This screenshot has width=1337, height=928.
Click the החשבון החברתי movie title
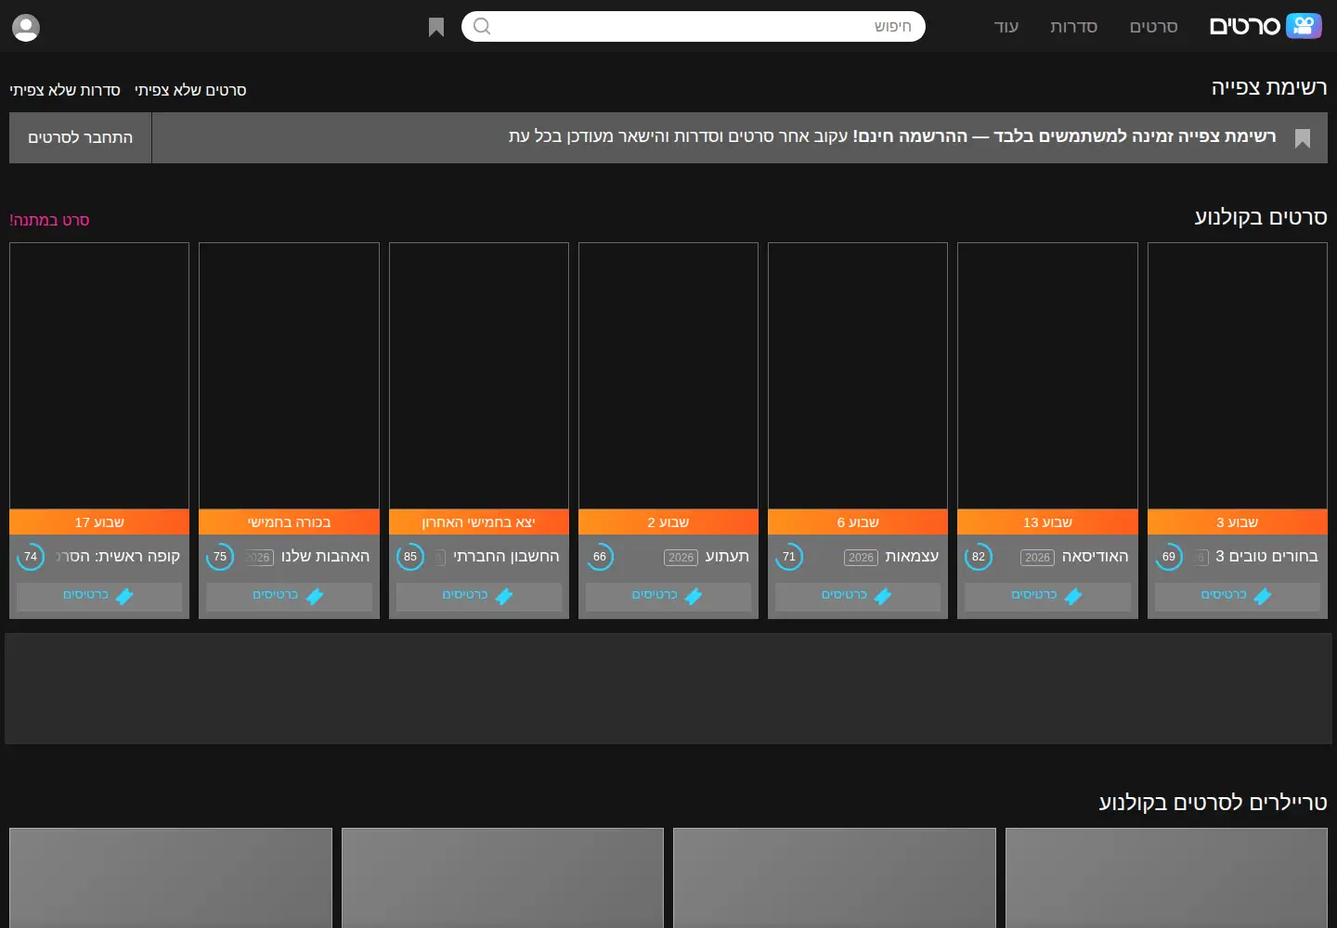click(x=506, y=556)
